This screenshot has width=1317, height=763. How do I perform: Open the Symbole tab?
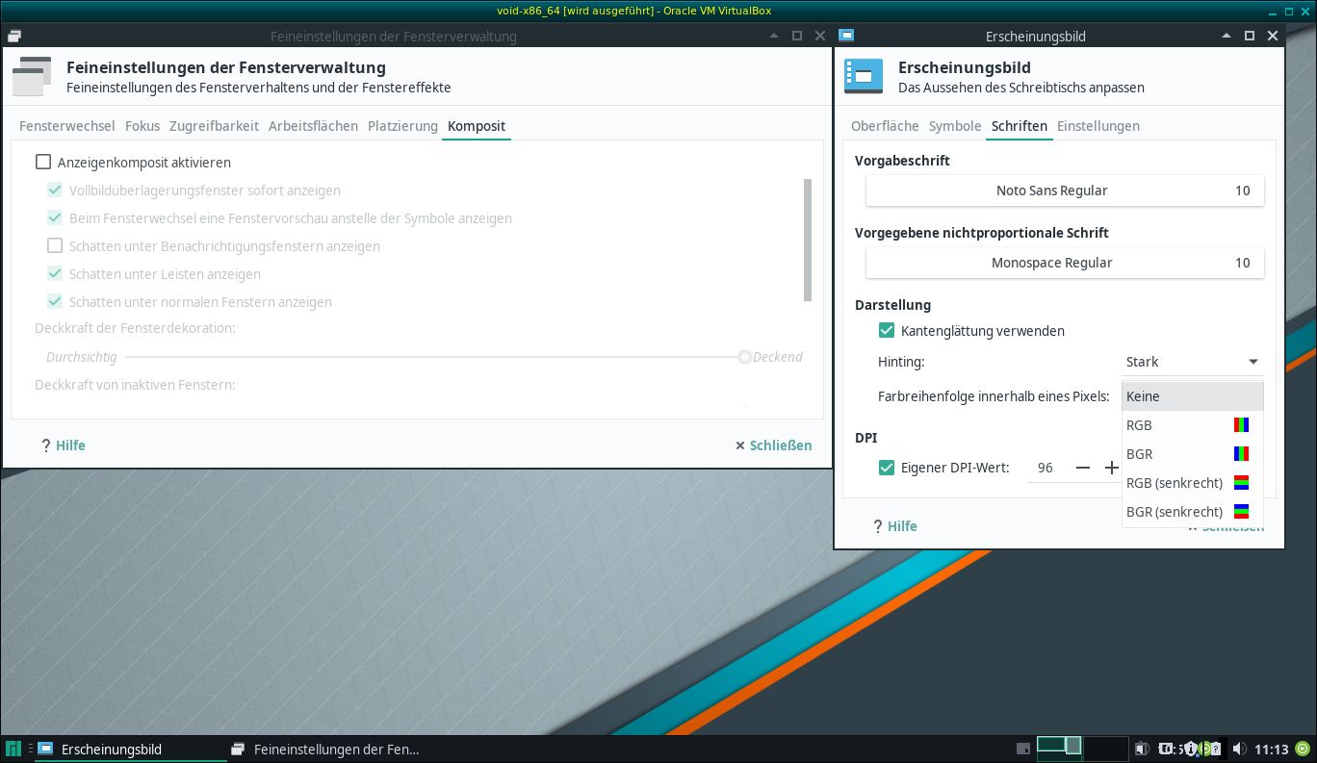pyautogui.click(x=954, y=126)
